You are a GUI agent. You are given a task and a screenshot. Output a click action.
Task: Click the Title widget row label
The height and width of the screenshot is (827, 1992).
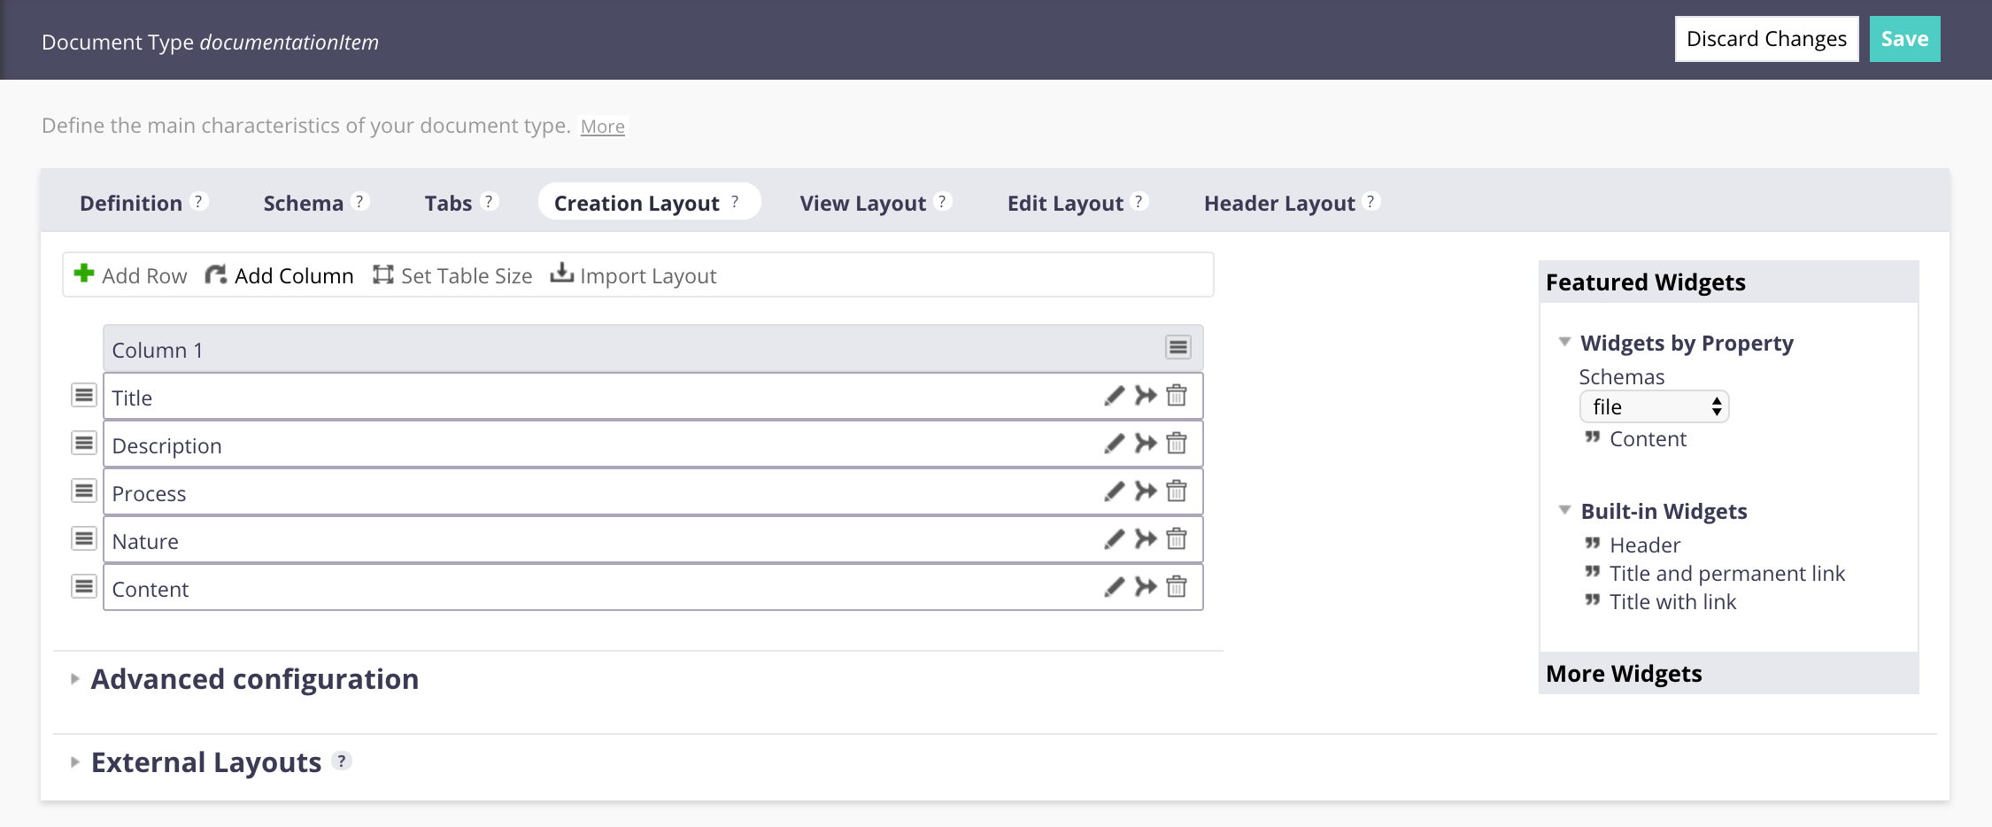[132, 398]
